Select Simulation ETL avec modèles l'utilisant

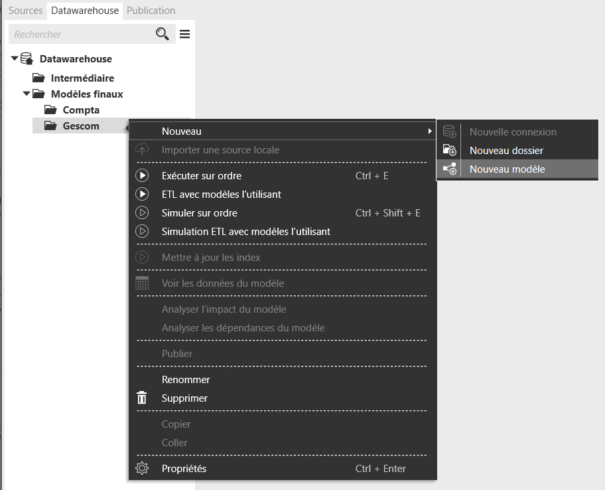tap(245, 232)
